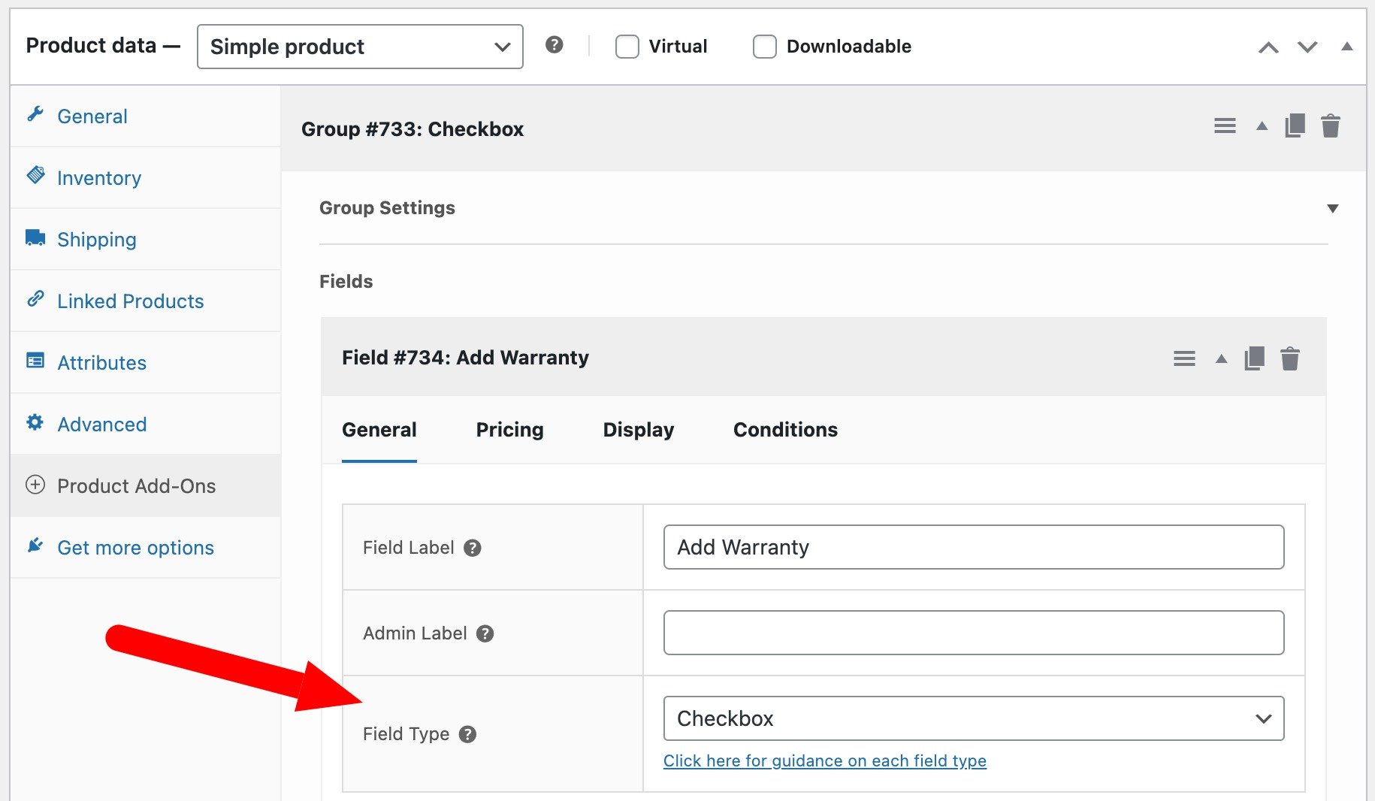Collapse Field #734 using its arrow
1375x801 pixels.
pos(1219,358)
